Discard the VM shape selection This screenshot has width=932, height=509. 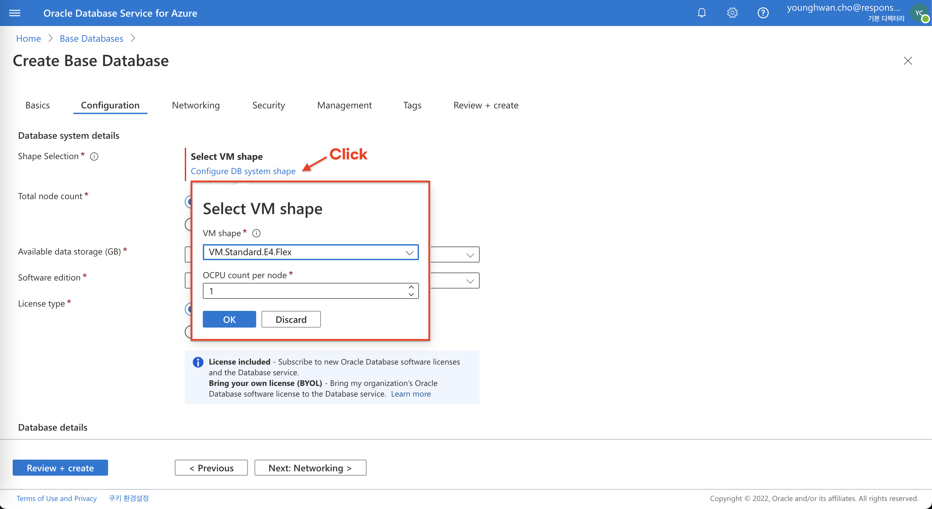click(x=291, y=320)
